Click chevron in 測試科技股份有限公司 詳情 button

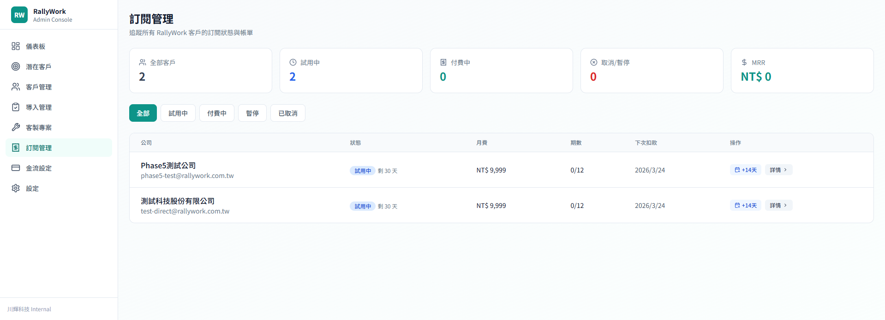[785, 205]
